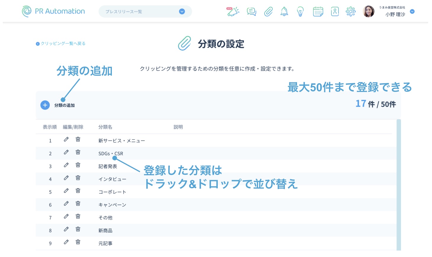Click the contacts address book icon
The height and width of the screenshot is (257, 432).
coord(335,12)
